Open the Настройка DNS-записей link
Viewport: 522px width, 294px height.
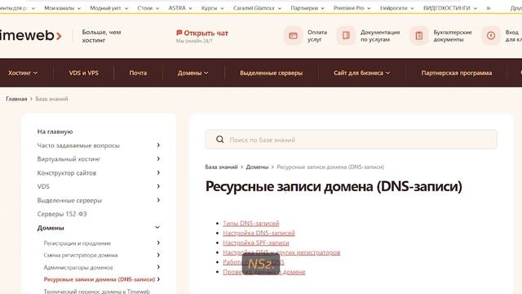[259, 233]
